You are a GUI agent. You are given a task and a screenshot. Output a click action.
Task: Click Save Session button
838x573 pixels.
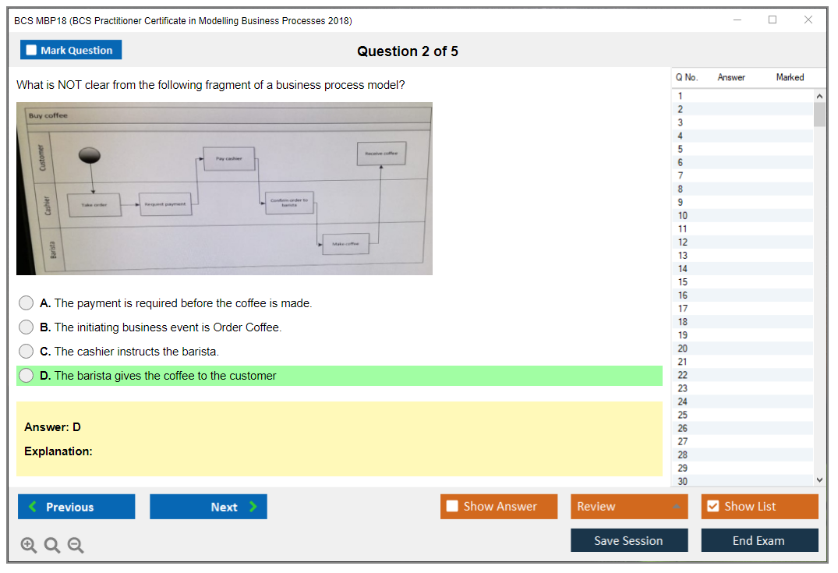628,540
